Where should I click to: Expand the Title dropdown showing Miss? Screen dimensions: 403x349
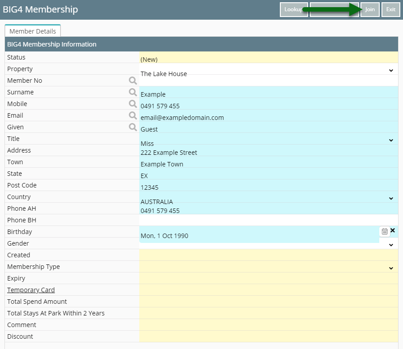[x=391, y=140]
